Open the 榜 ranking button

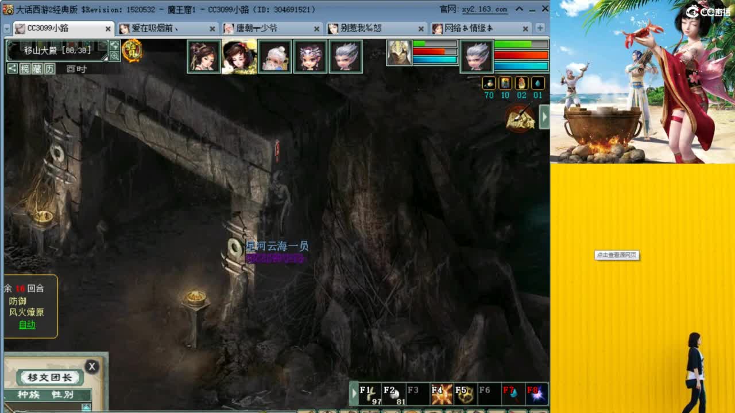(x=25, y=69)
